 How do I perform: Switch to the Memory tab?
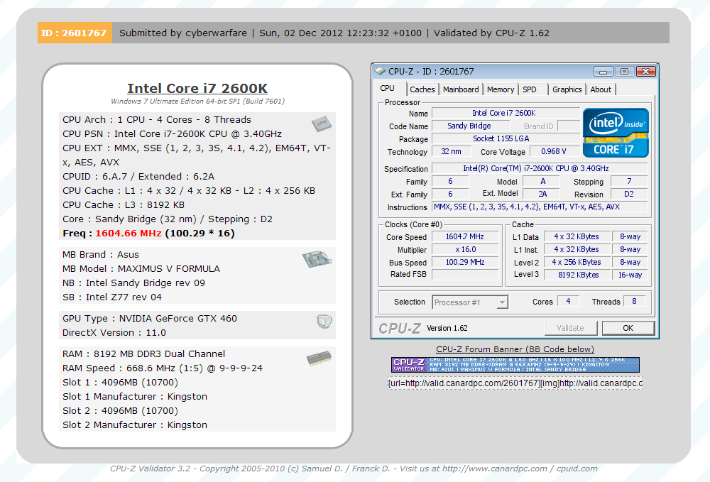click(501, 89)
